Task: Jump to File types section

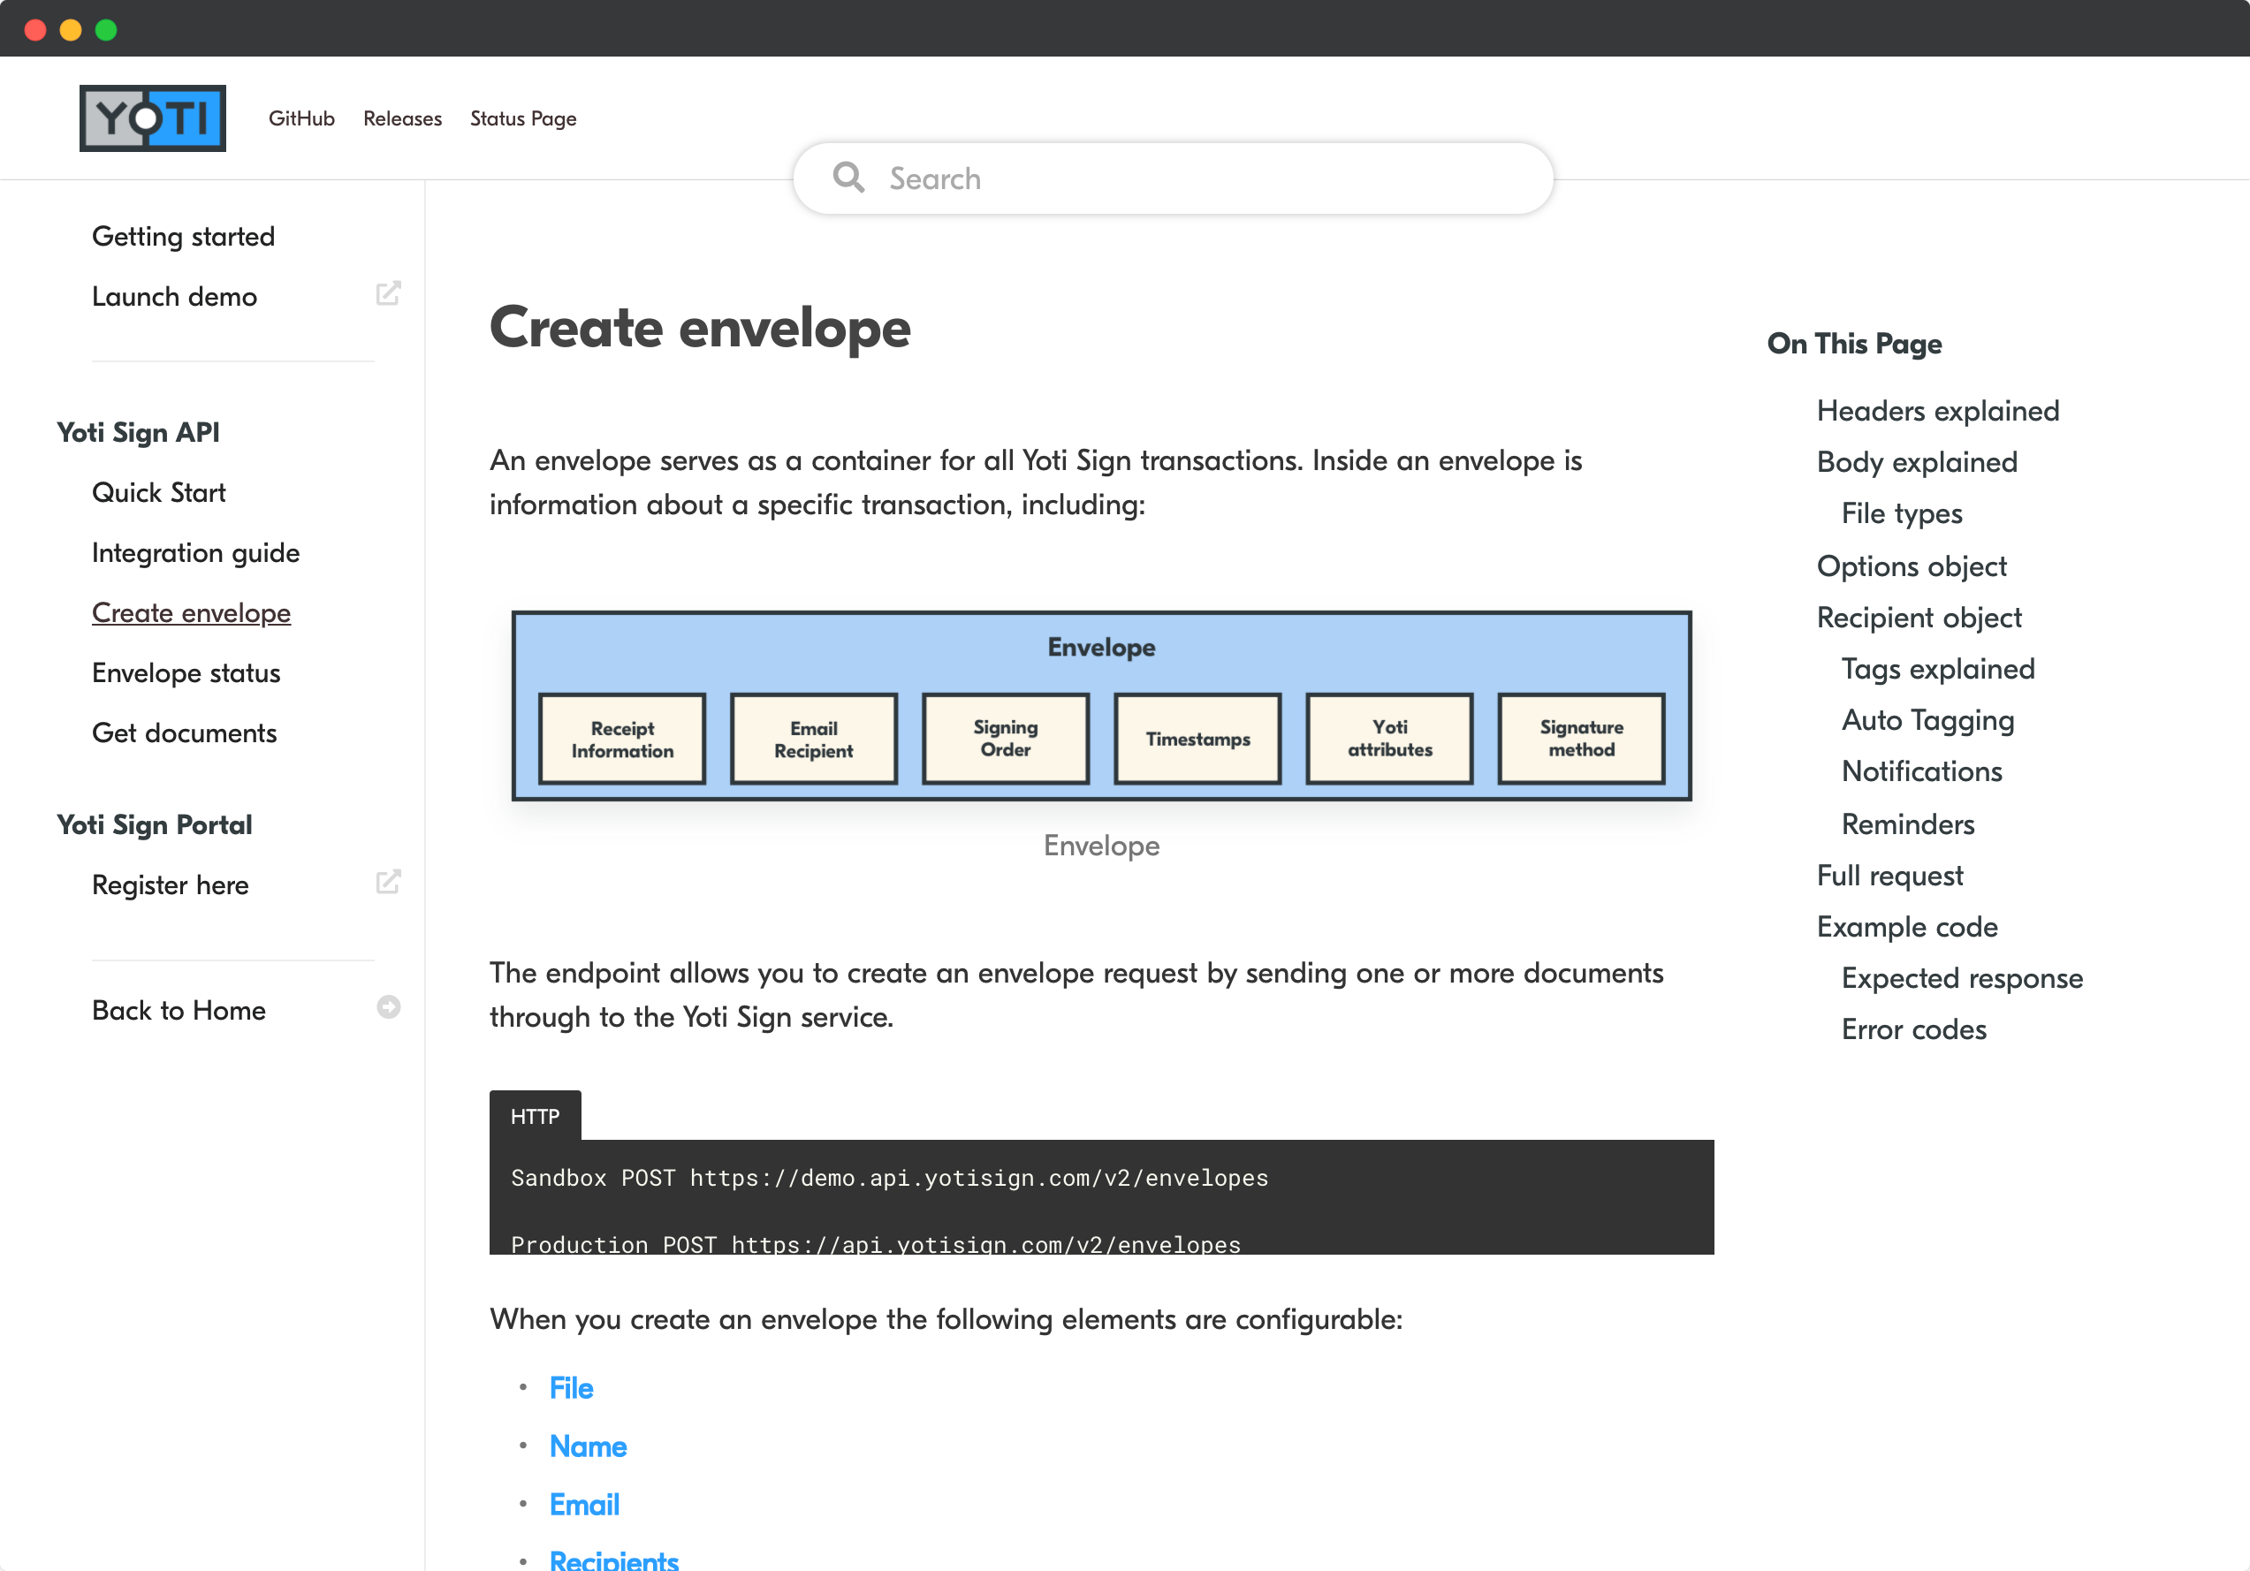Action: (x=1901, y=513)
